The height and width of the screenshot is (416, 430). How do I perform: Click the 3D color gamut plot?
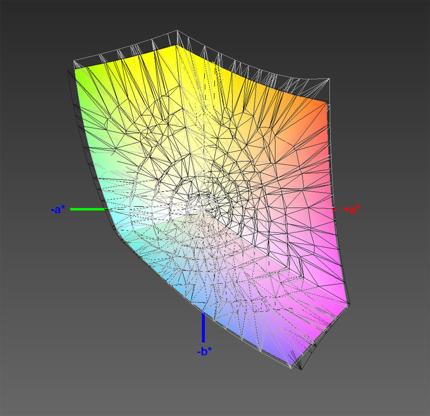pos(208,200)
